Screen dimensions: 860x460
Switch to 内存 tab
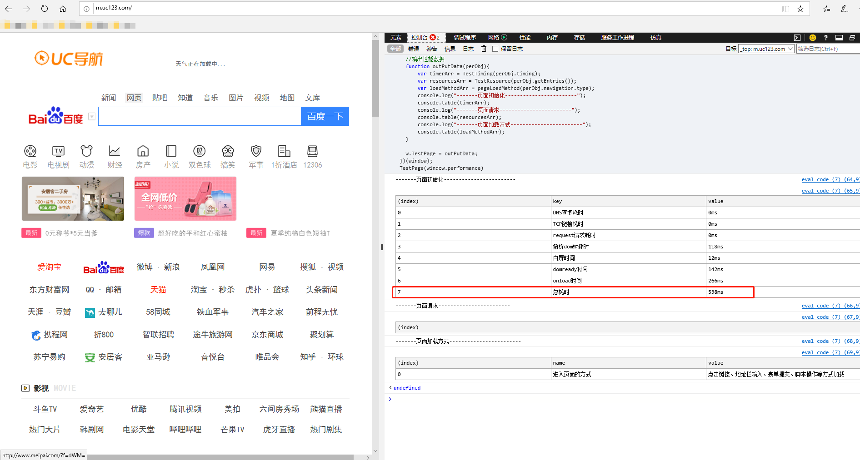tap(552, 38)
